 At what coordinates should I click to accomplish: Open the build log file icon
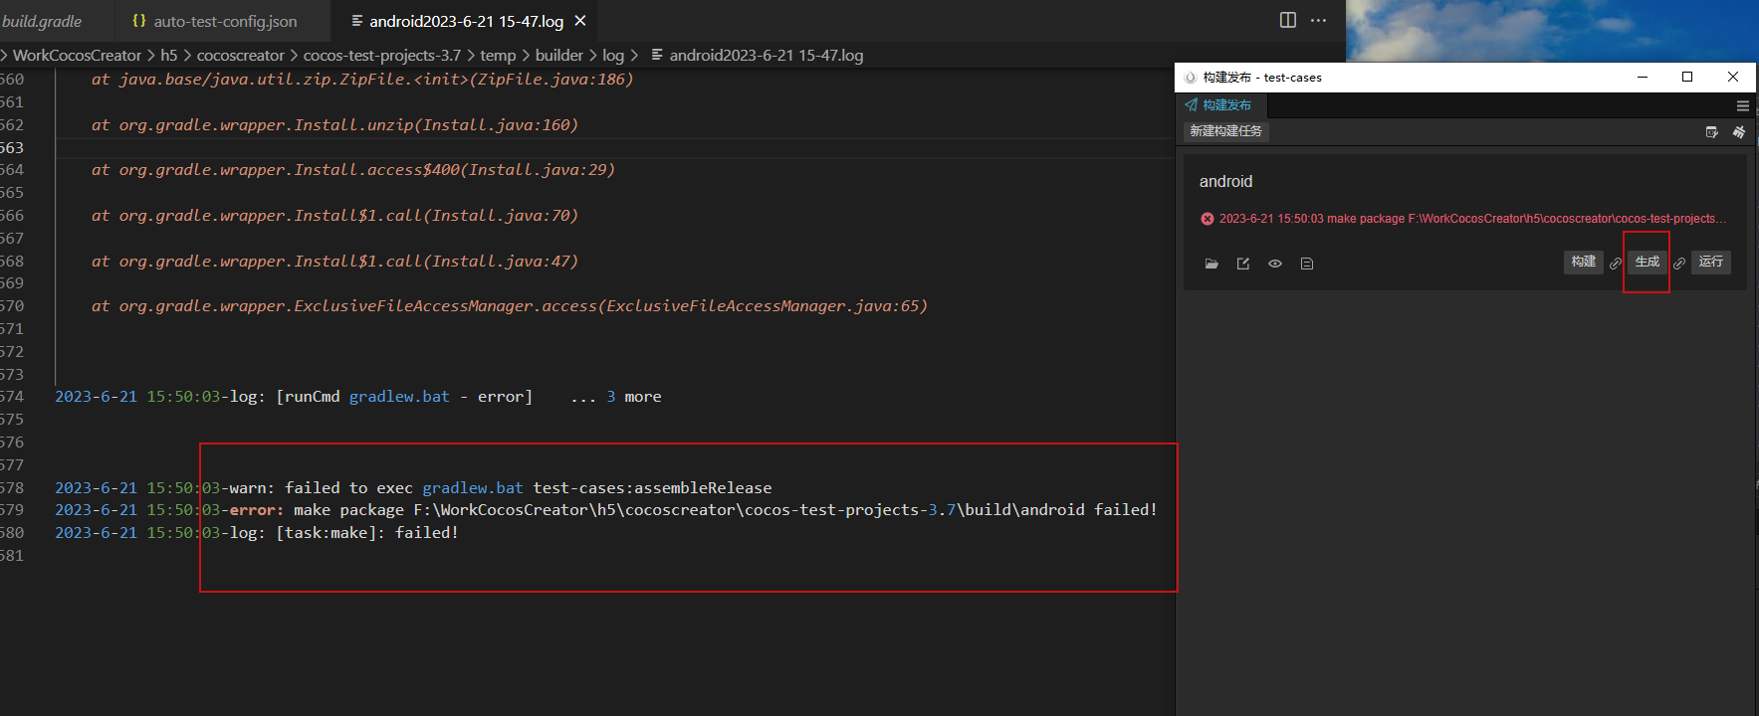click(x=1307, y=264)
